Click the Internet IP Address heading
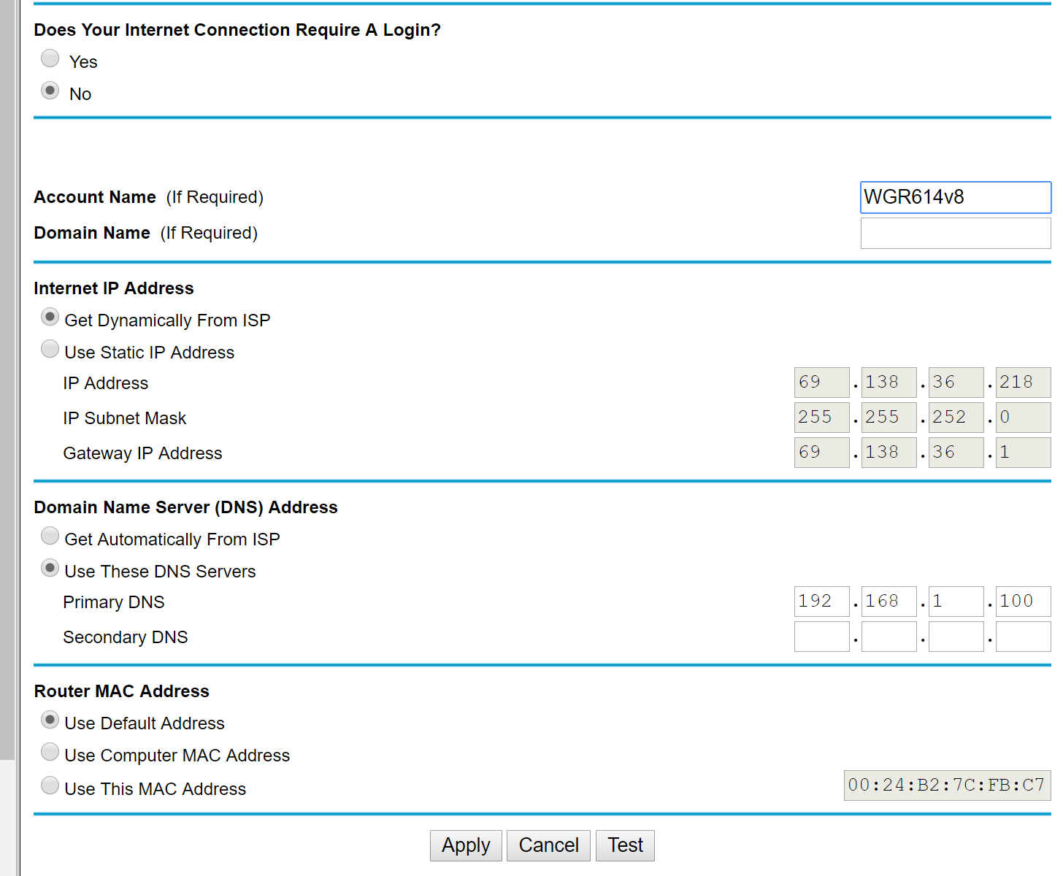 (x=114, y=288)
